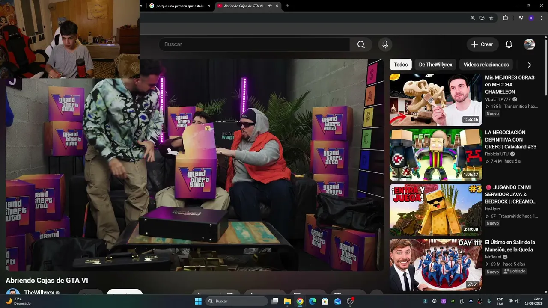Image resolution: width=548 pixels, height=308 pixels.
Task: Open Microsoft Edge from the taskbar
Action: click(x=313, y=301)
